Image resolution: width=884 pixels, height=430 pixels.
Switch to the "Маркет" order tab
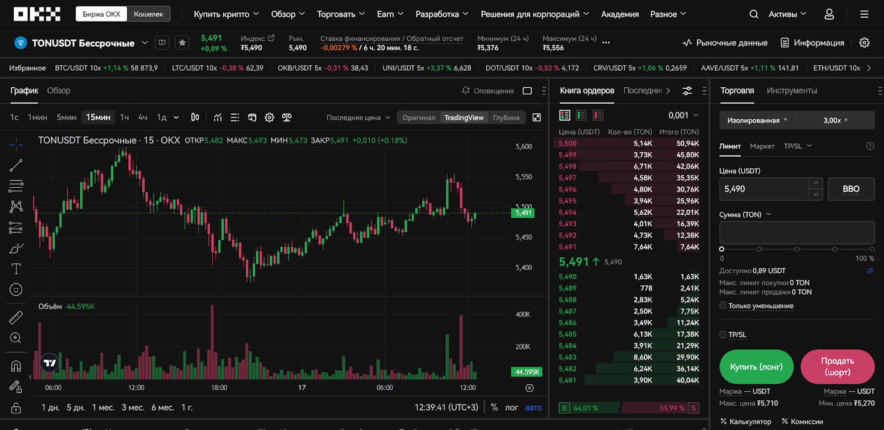[x=762, y=146]
